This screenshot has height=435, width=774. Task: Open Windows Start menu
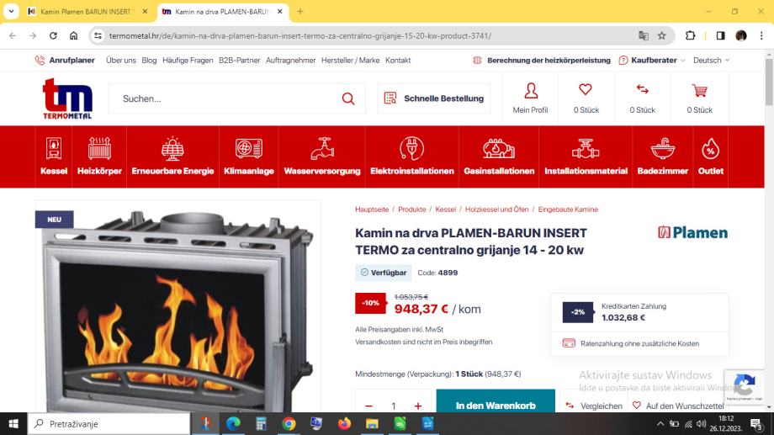pyautogui.click(x=13, y=424)
